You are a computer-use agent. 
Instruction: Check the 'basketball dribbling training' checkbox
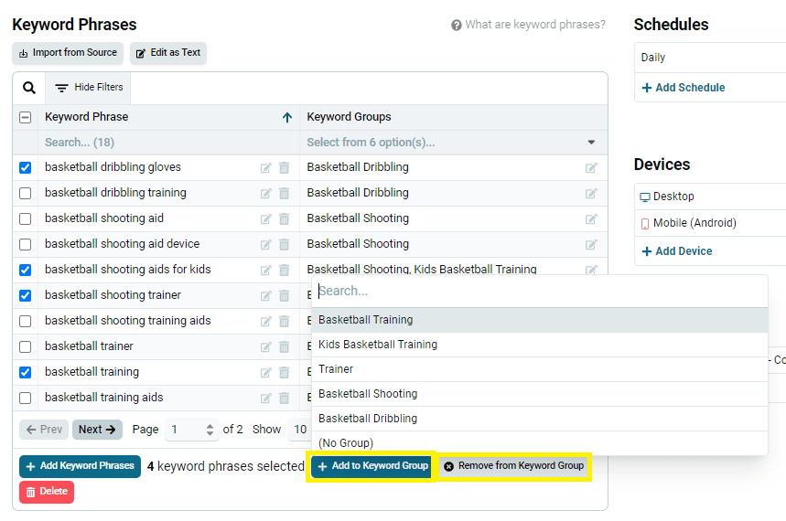pyautogui.click(x=25, y=193)
